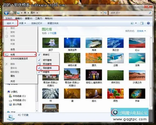
Task: Open Help with the blue question icon
Action: click(x=149, y=23)
